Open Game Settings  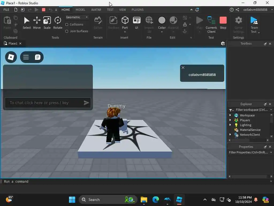pos(238,25)
